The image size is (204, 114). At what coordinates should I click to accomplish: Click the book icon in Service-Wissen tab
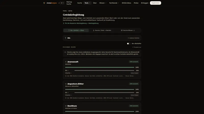pos(122,30)
